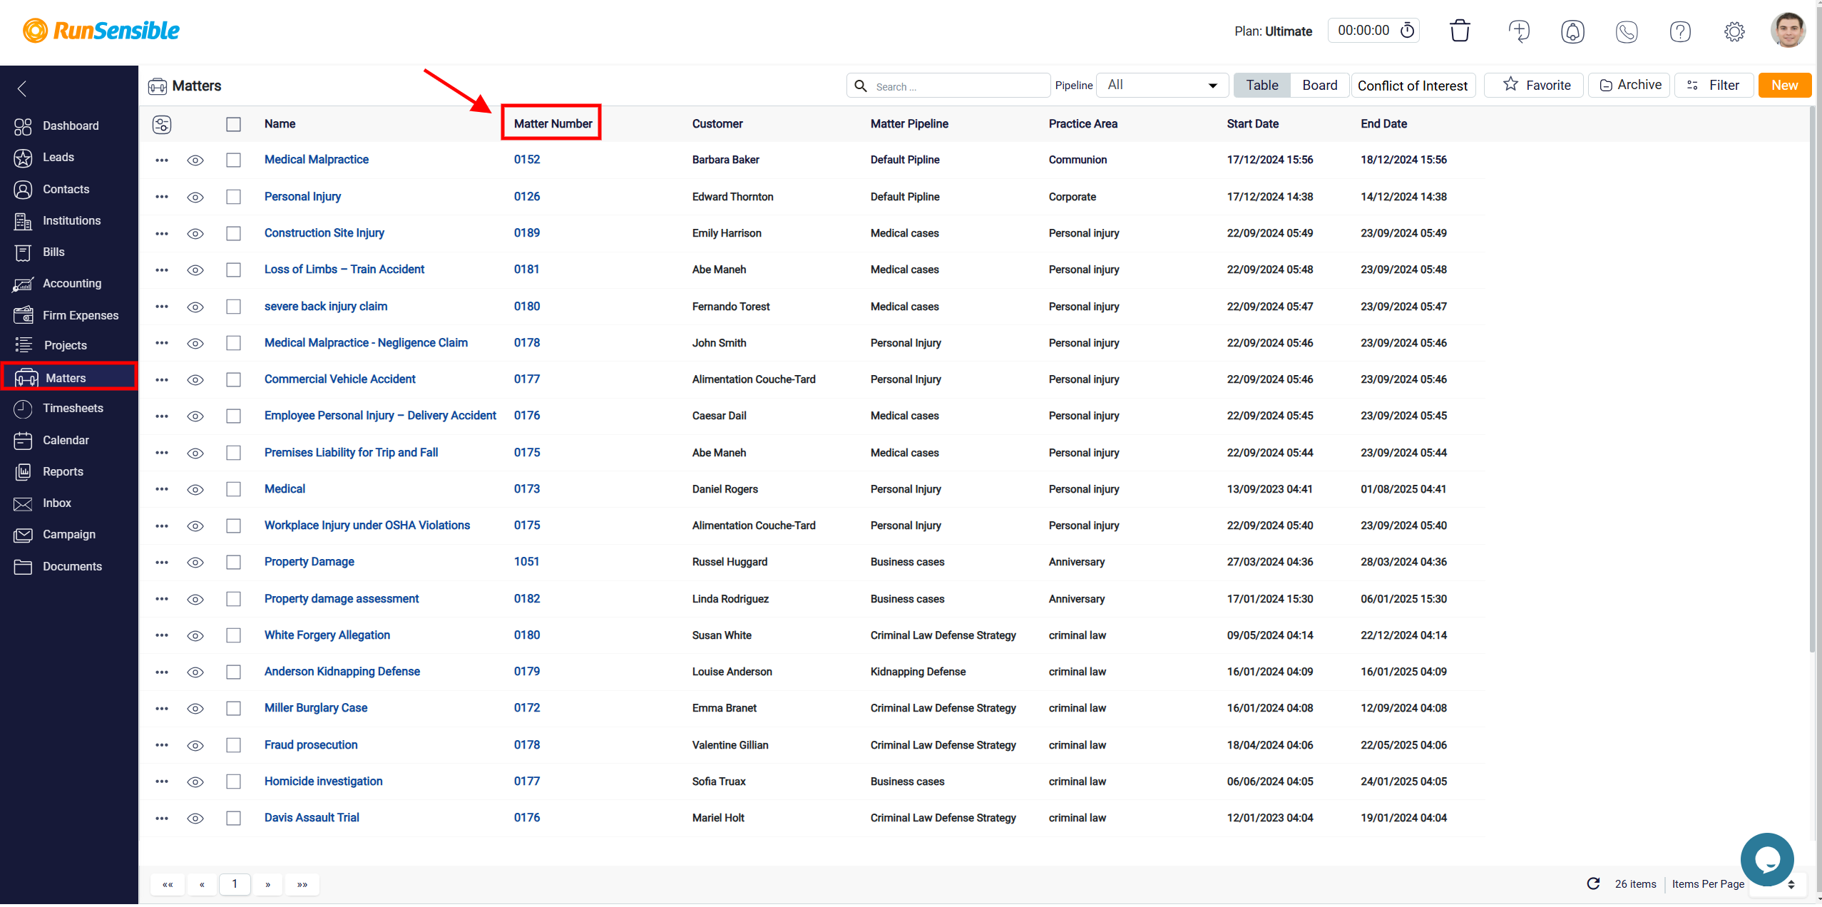Screen dimensions: 1822x907
Task: Toggle visibility eye for Medical Malpractice
Action: (195, 159)
